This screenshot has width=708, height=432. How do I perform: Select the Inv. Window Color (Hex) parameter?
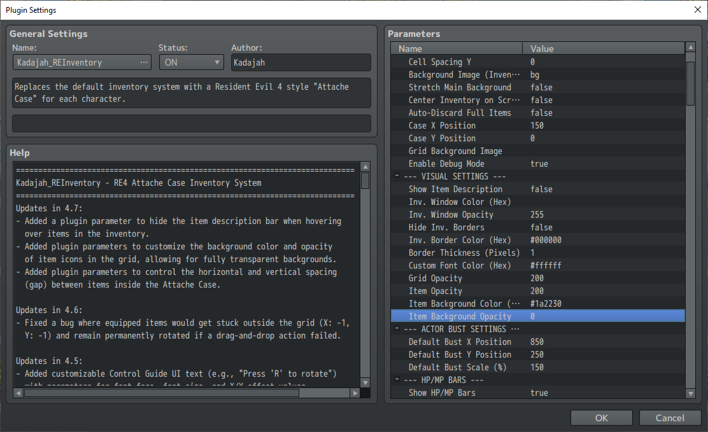(x=538, y=202)
